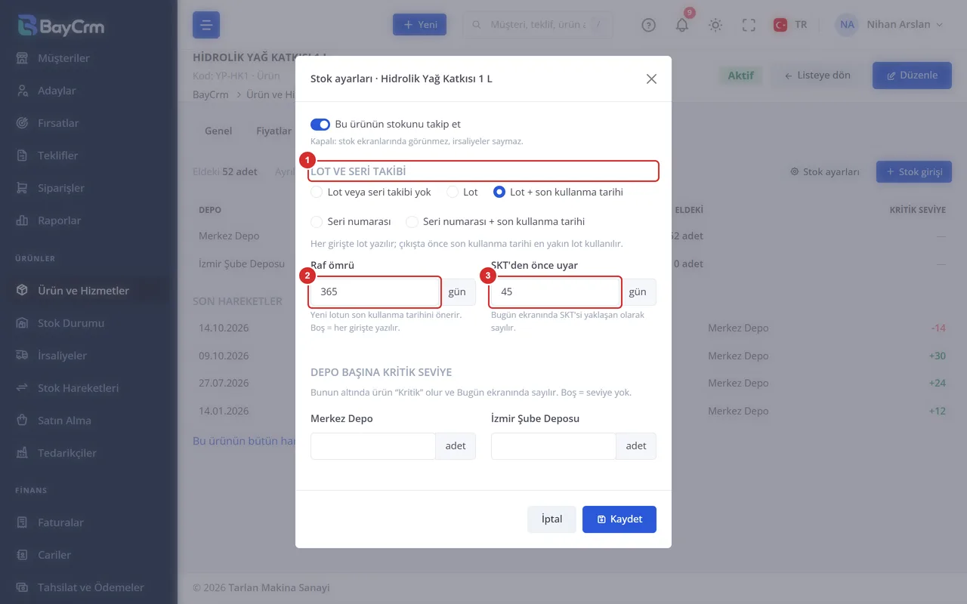Click the İptal button

click(551, 519)
